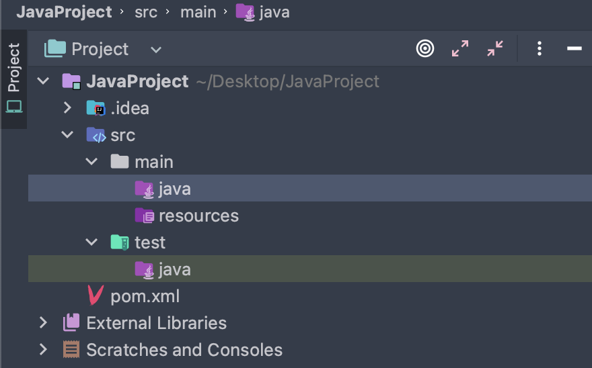592x368 pixels.
Task: Hide the Project tool window
Action: tap(574, 48)
